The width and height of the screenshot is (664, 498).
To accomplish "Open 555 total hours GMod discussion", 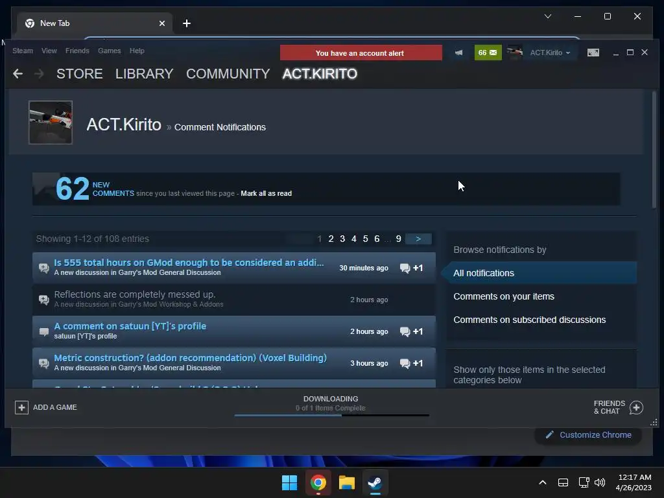I will tap(189, 263).
